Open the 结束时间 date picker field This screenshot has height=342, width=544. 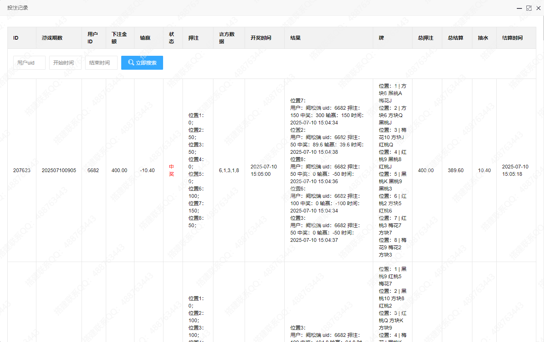pyautogui.click(x=101, y=62)
